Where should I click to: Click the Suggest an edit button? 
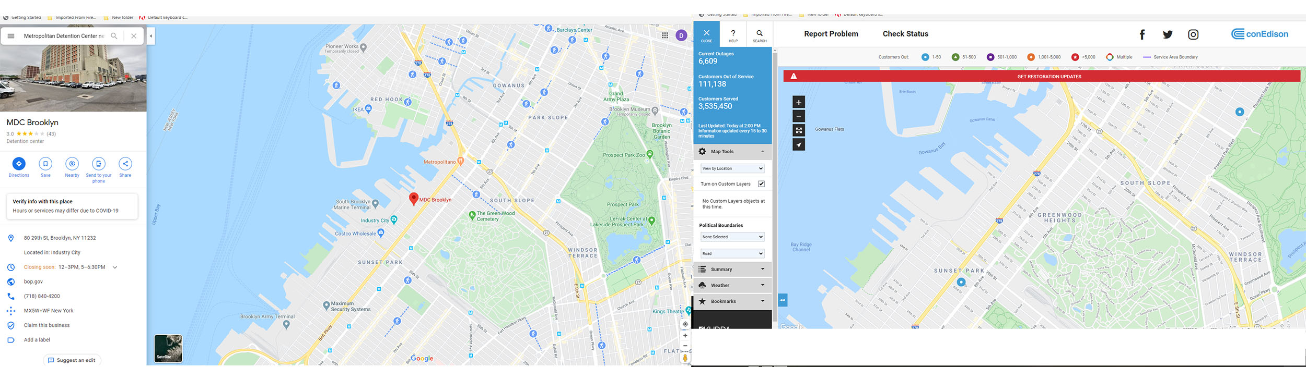tap(72, 360)
